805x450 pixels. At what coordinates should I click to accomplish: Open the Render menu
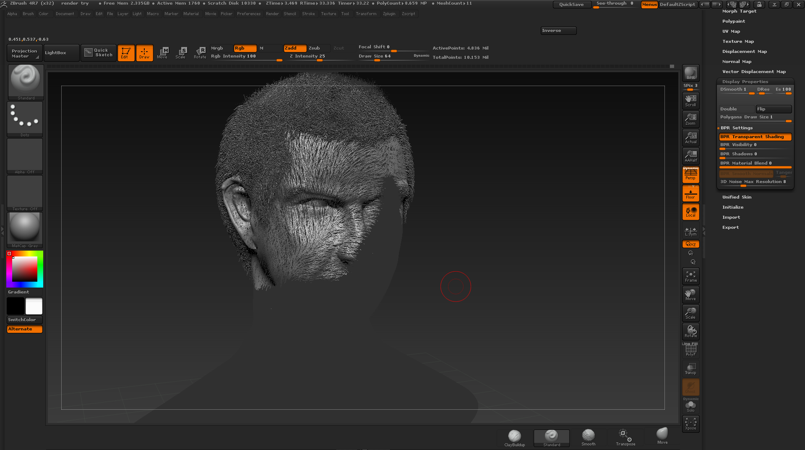272,14
